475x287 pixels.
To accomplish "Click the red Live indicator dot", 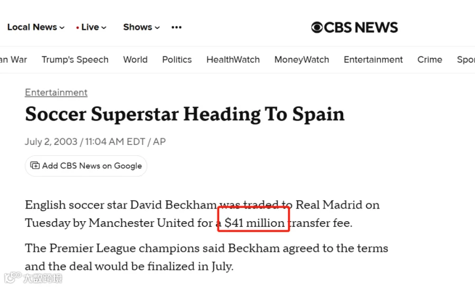I will click(78, 27).
